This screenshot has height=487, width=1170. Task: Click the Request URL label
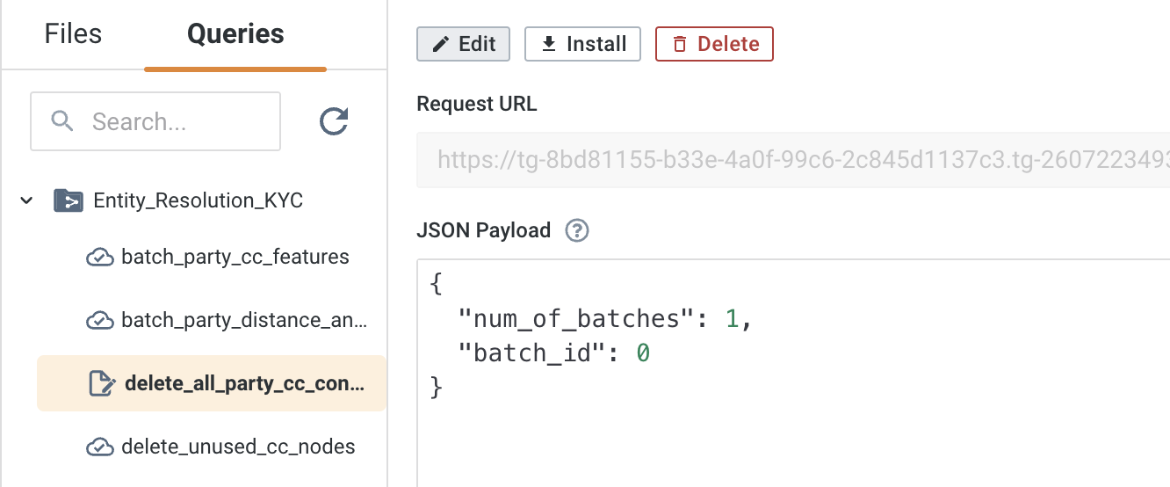[x=477, y=104]
